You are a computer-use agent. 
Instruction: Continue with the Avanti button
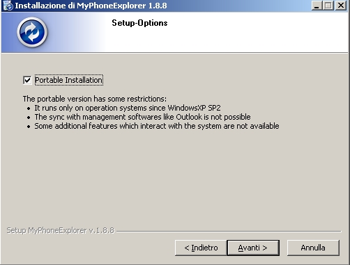pyautogui.click(x=253, y=248)
